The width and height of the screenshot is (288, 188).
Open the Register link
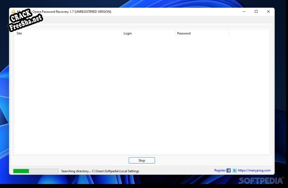tap(220, 171)
